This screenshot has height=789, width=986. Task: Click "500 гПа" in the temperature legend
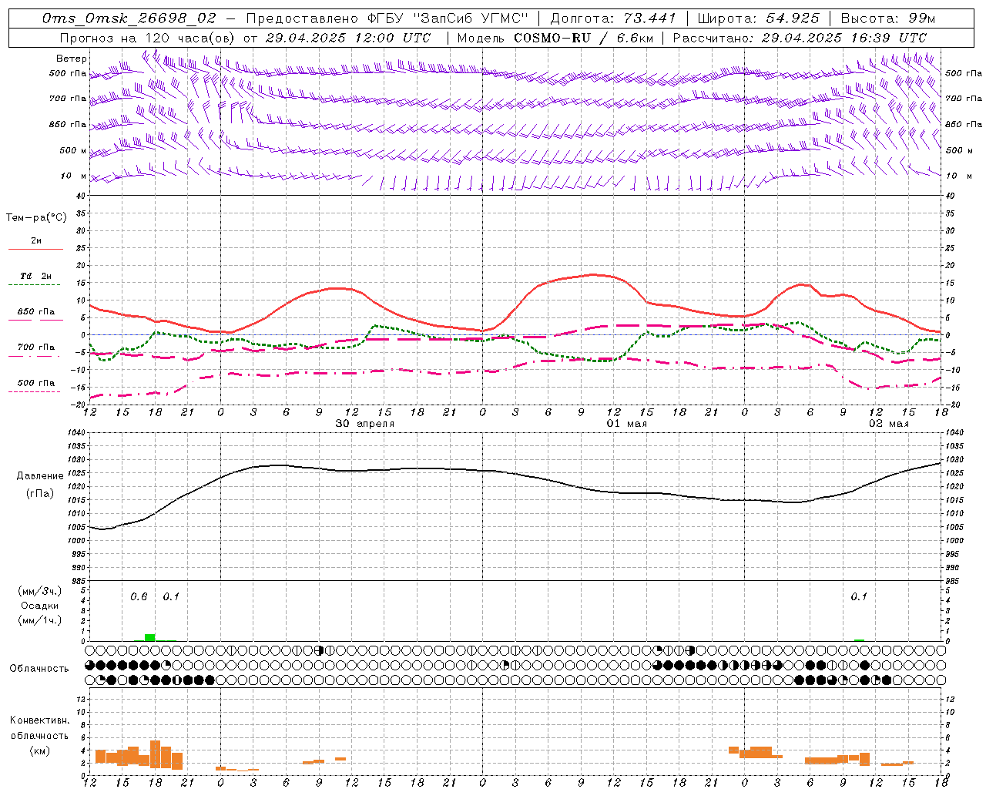(x=35, y=383)
